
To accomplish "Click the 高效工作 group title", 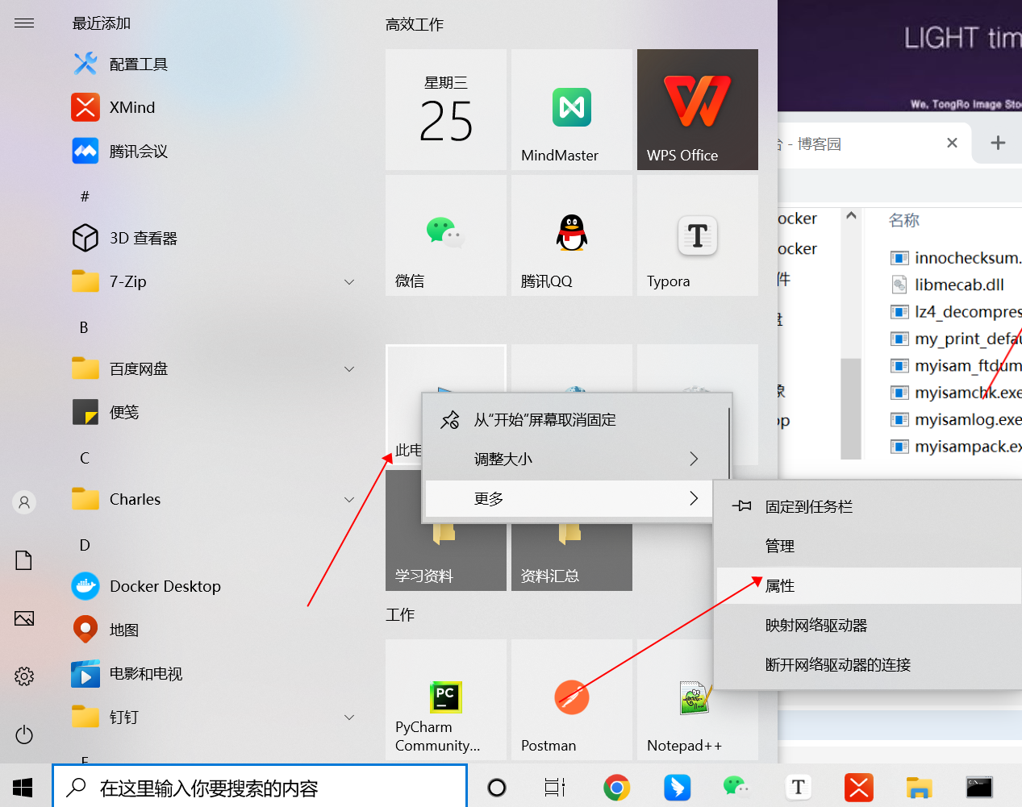I will (415, 24).
